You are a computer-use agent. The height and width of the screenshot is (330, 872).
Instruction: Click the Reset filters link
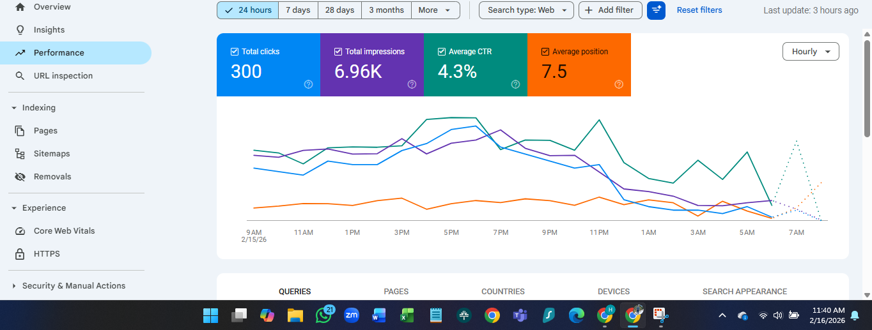click(x=699, y=10)
